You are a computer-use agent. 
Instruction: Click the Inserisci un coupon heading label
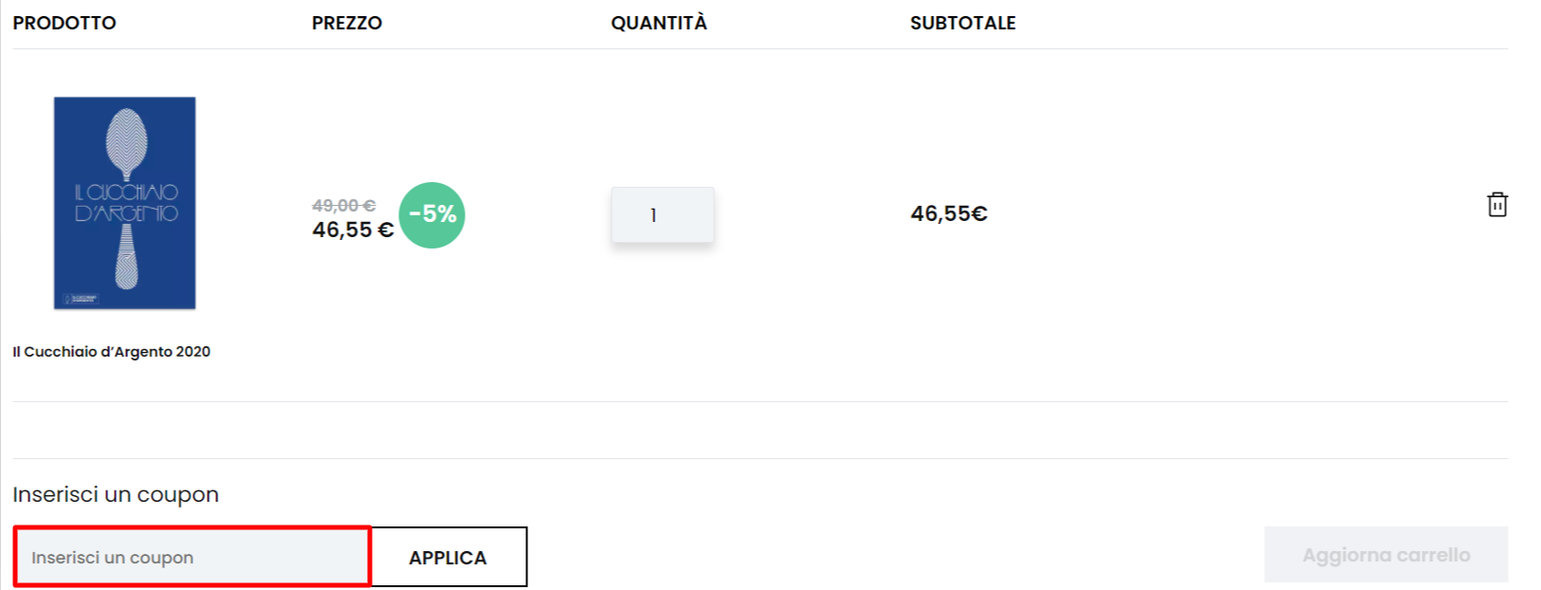(116, 494)
